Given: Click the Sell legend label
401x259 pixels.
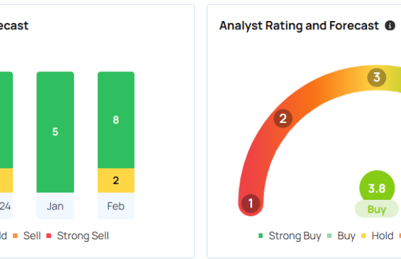Looking at the screenshot, I should coord(32,236).
